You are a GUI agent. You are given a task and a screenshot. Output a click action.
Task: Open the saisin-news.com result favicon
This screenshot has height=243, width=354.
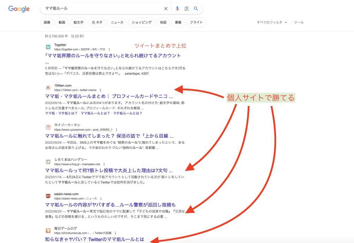pos(48,196)
